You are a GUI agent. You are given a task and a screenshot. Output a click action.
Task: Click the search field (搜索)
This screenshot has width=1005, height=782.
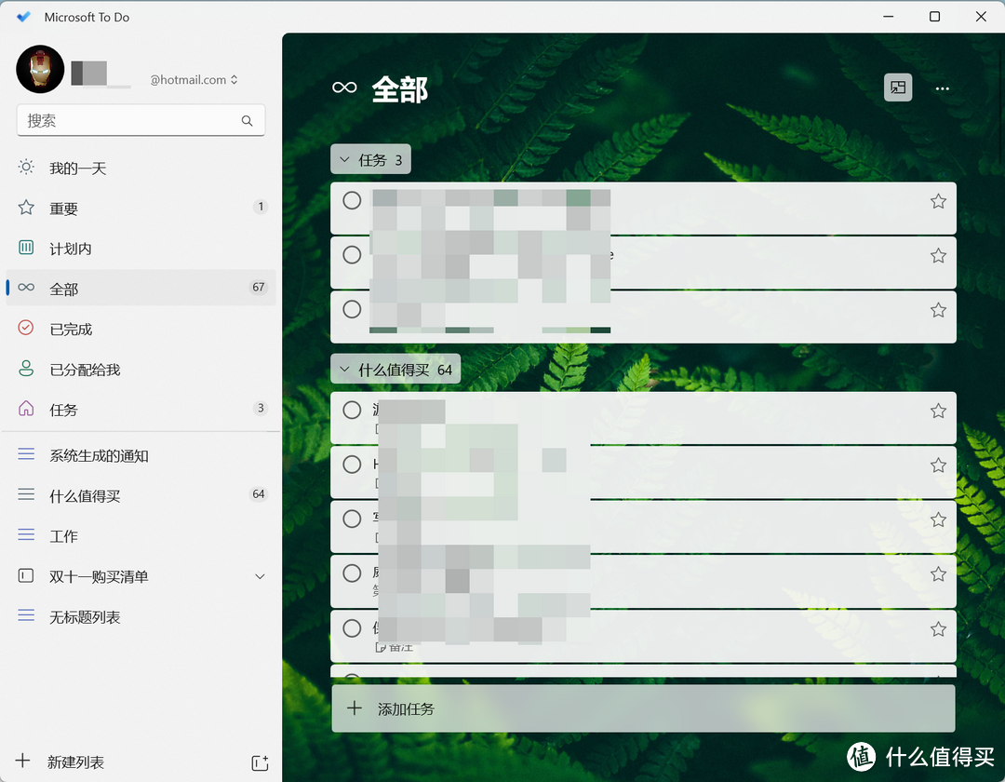(141, 120)
